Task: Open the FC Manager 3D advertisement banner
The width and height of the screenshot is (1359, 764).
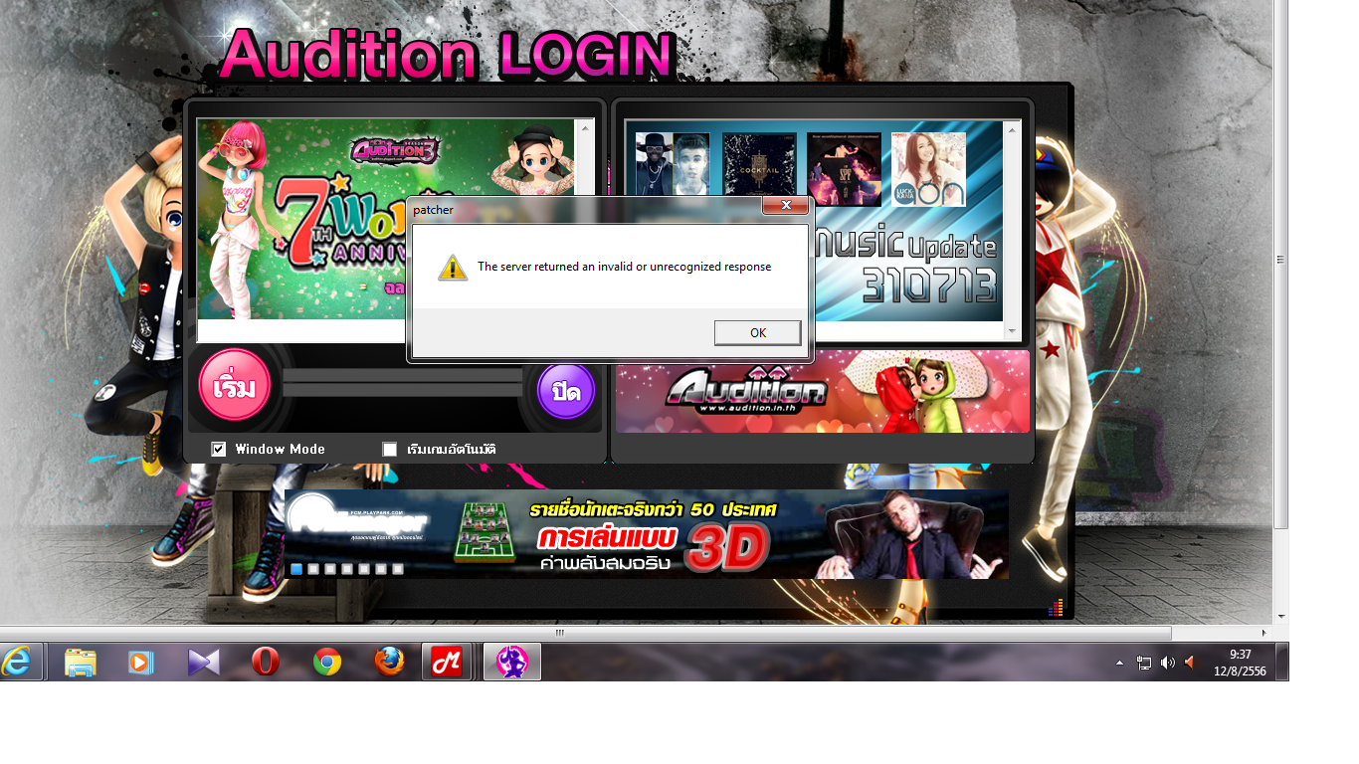Action: tap(647, 534)
